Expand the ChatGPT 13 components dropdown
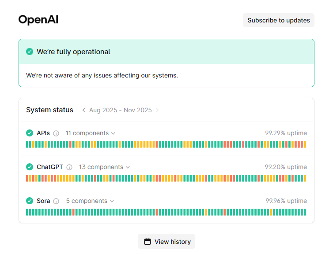This screenshot has height=254, width=333. (104, 167)
